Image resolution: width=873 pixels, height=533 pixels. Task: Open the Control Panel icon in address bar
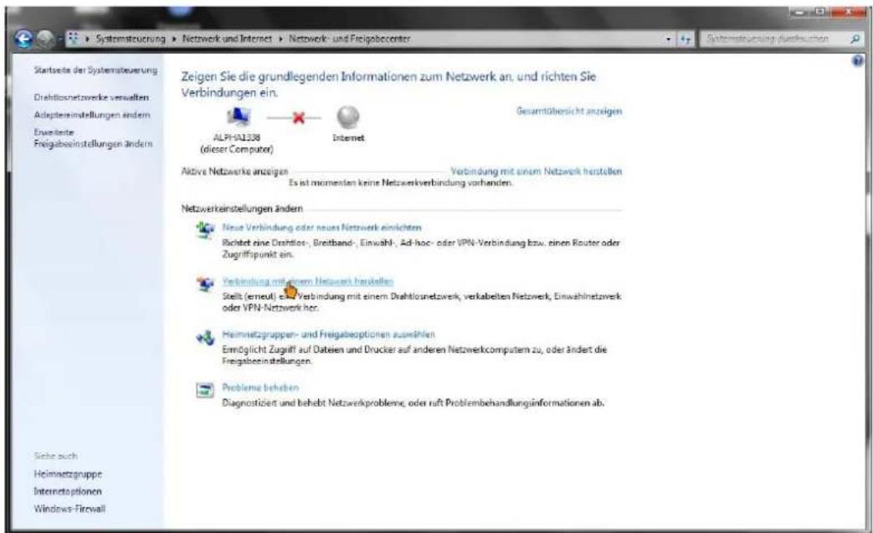pos(74,38)
